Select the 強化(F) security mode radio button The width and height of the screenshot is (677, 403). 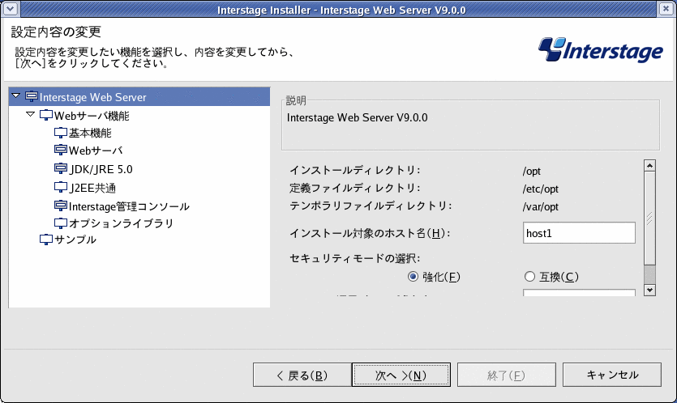pos(413,276)
